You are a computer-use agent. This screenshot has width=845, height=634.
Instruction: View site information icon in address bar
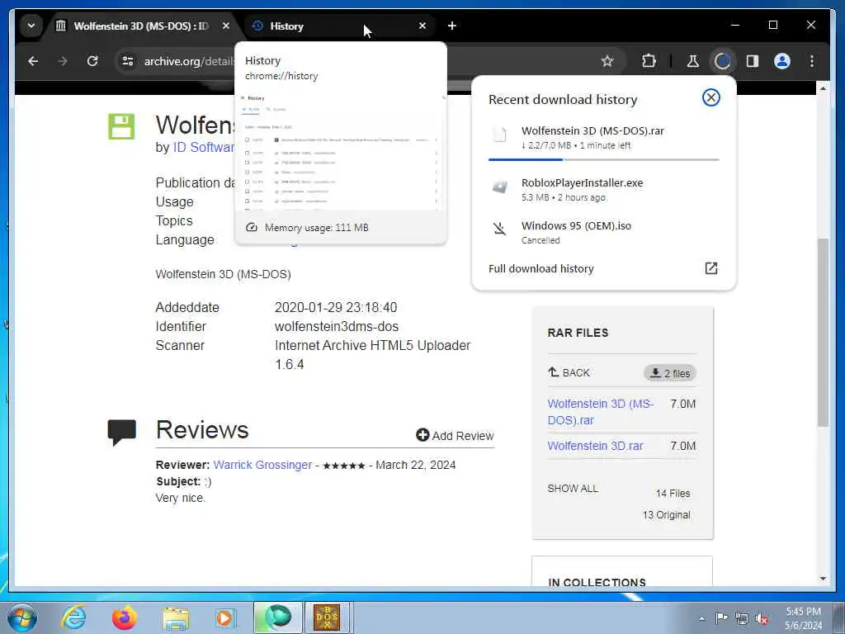[x=128, y=61]
